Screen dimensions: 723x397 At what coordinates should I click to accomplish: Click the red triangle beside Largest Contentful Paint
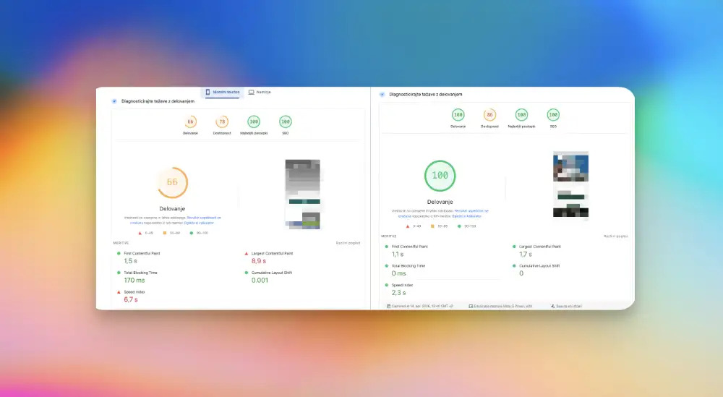point(247,254)
